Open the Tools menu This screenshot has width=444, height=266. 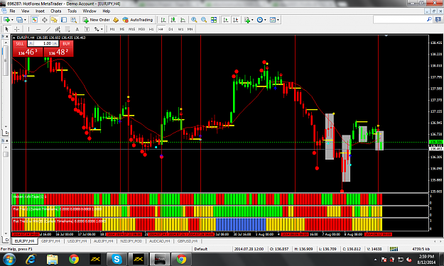tap(72, 11)
